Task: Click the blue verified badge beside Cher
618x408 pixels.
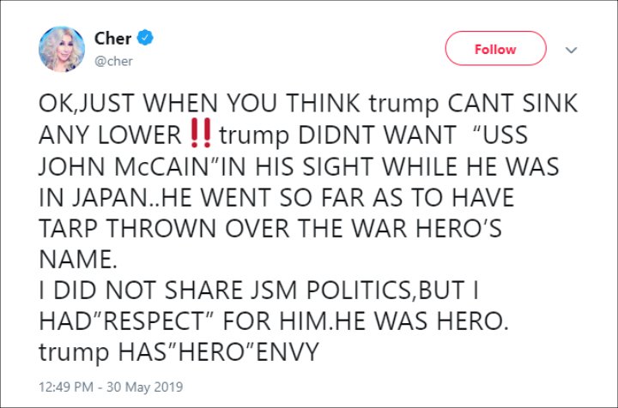Action: [145, 38]
